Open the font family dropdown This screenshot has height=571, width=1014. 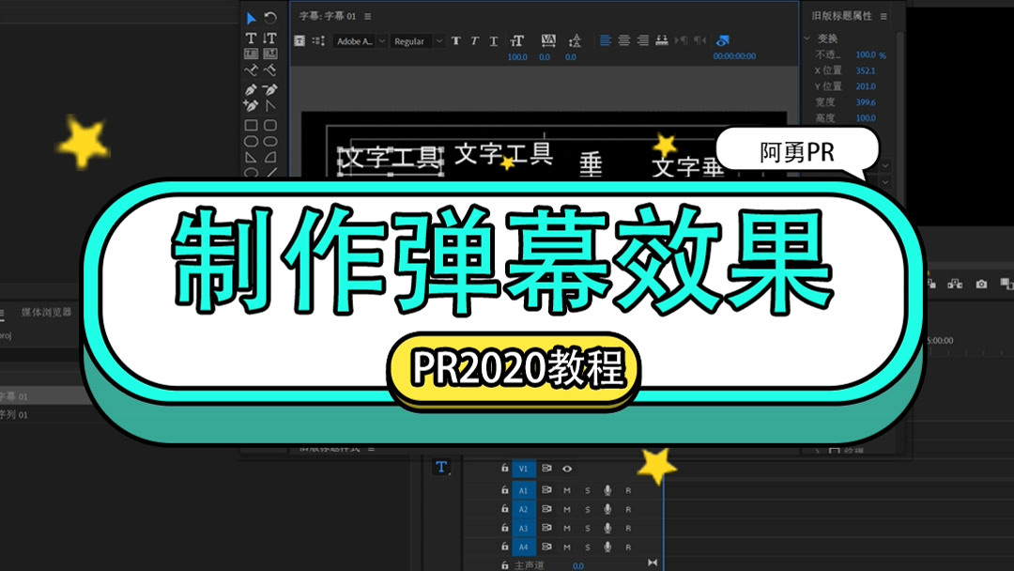pos(357,40)
